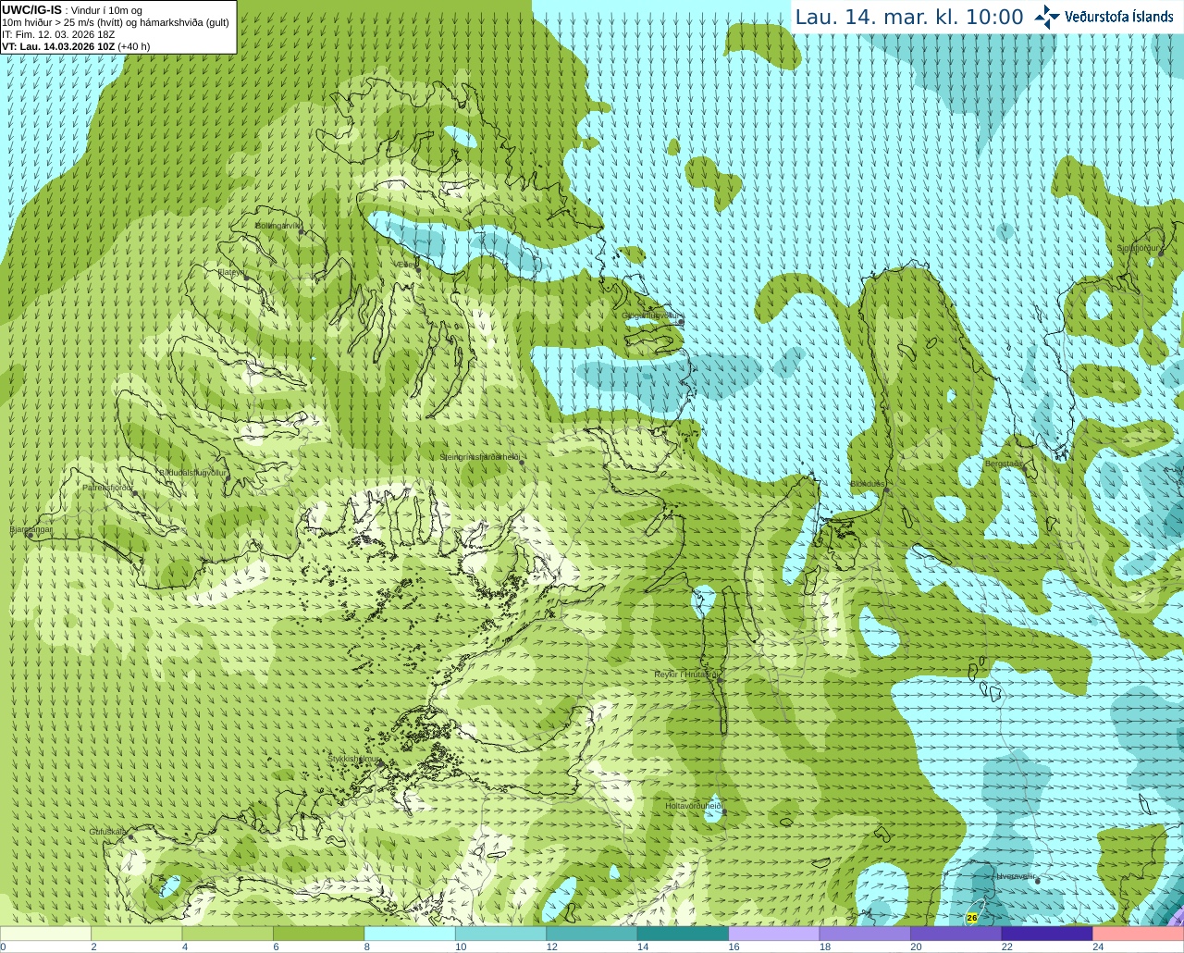Screen dimensions: 1184x953
Task: Click the 18–20 m/s purple legend swatch
Action: 865,934
